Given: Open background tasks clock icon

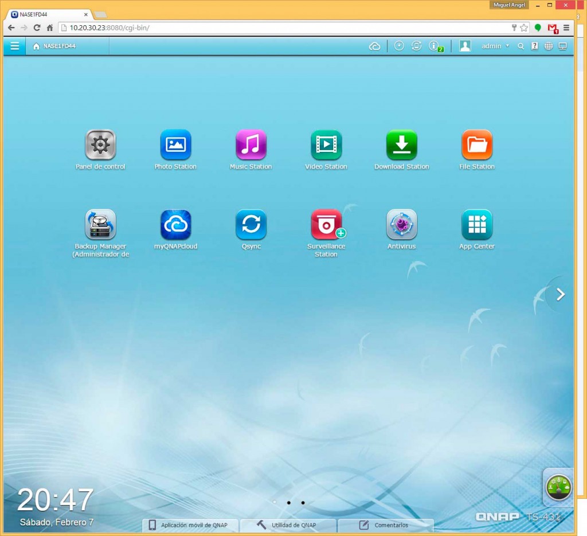Looking at the screenshot, I should 399,46.
